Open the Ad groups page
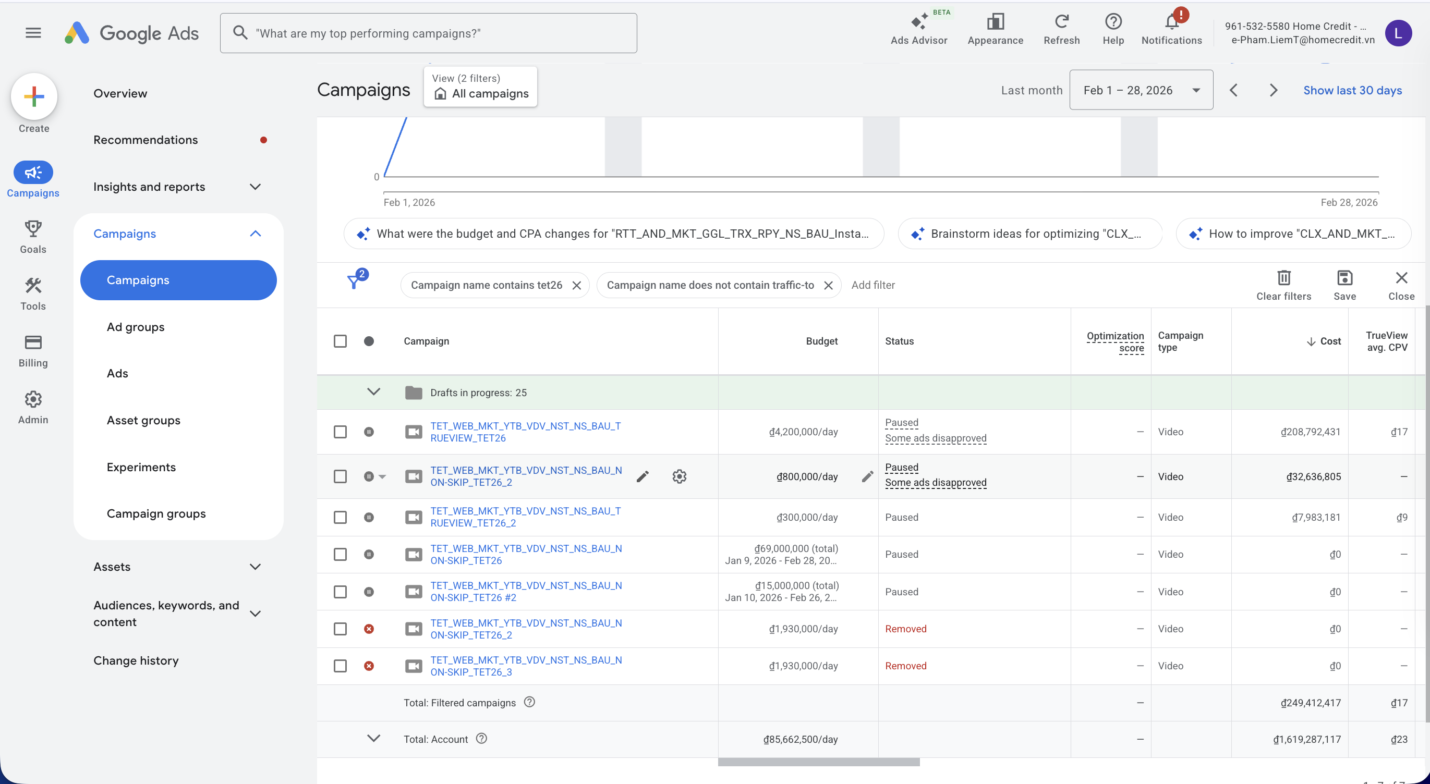 pyautogui.click(x=136, y=327)
